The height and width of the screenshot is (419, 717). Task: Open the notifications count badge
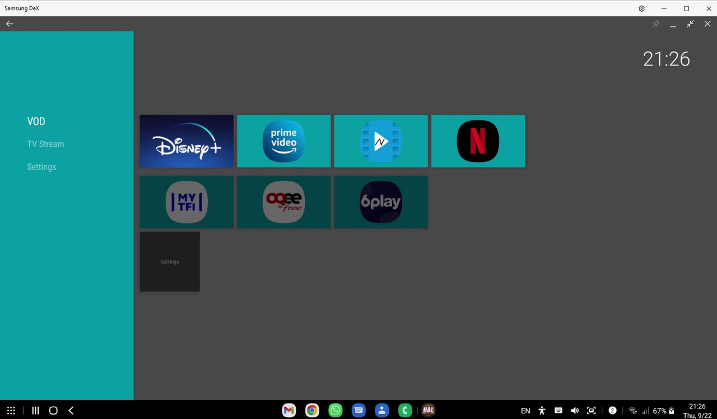click(612, 411)
